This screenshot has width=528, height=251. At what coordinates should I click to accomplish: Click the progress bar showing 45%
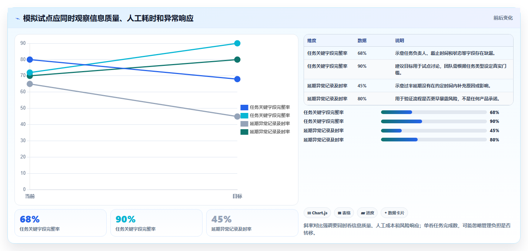(x=434, y=131)
